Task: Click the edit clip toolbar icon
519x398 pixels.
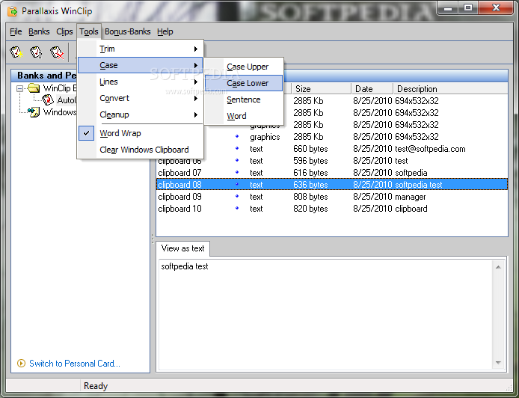Action: pyautogui.click(x=36, y=52)
